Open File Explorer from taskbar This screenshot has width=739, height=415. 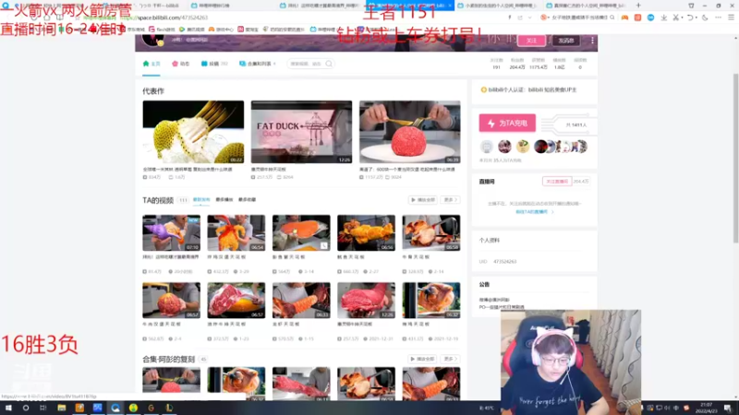(61, 408)
